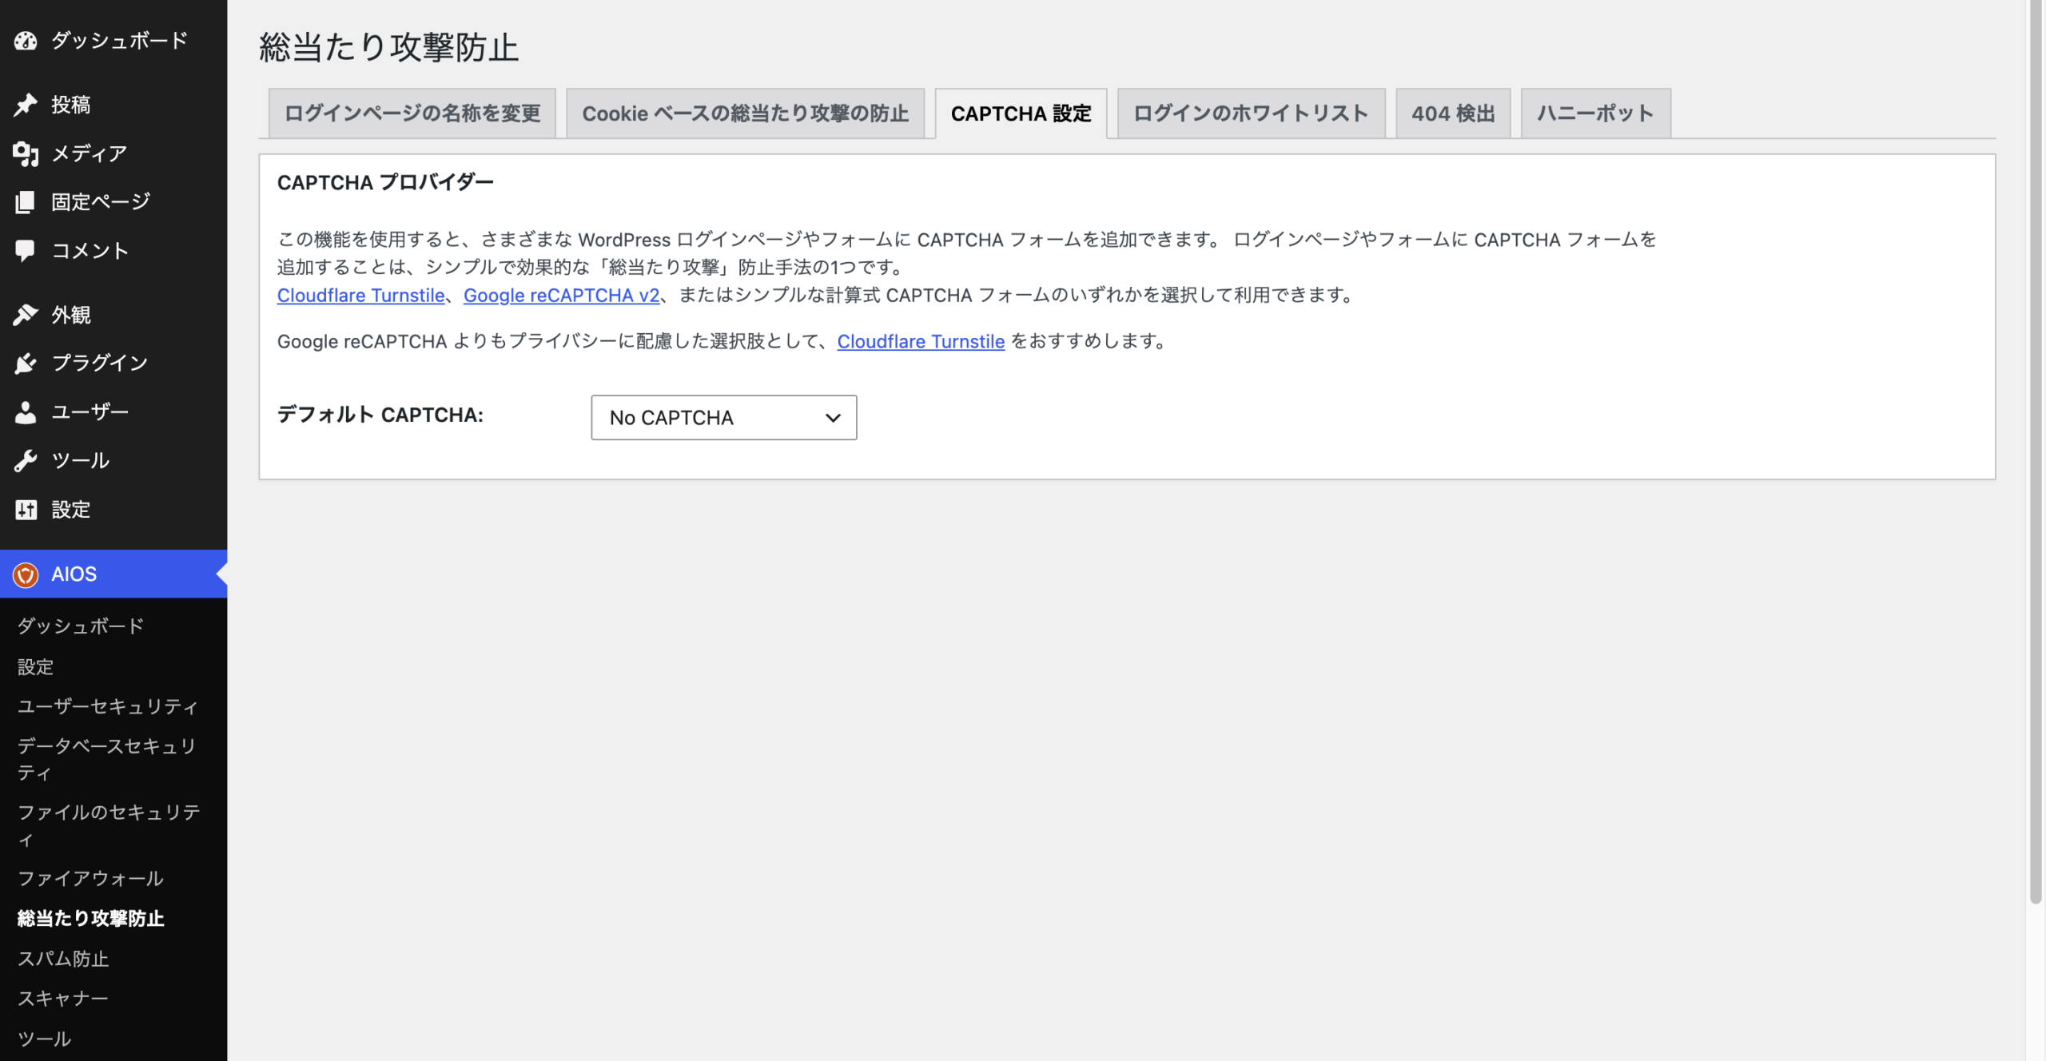Screen dimensions: 2046x1061
Task: Click the wrench icon for ツール
Action: tap(26, 461)
